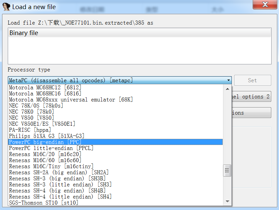Click the processor list scrollbar thumb
This screenshot has width=279, height=210.
(x=227, y=170)
